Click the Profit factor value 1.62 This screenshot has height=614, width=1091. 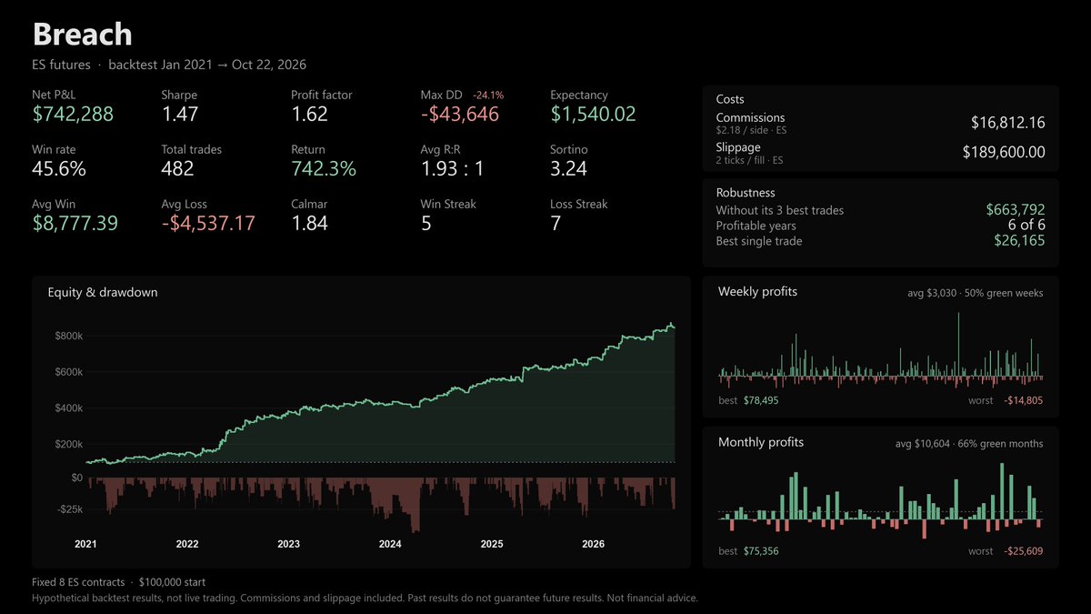[x=310, y=114]
